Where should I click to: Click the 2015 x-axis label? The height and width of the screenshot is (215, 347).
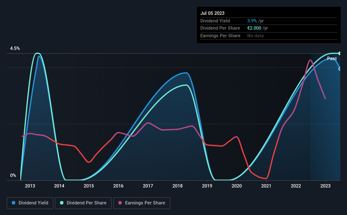pyautogui.click(x=89, y=186)
